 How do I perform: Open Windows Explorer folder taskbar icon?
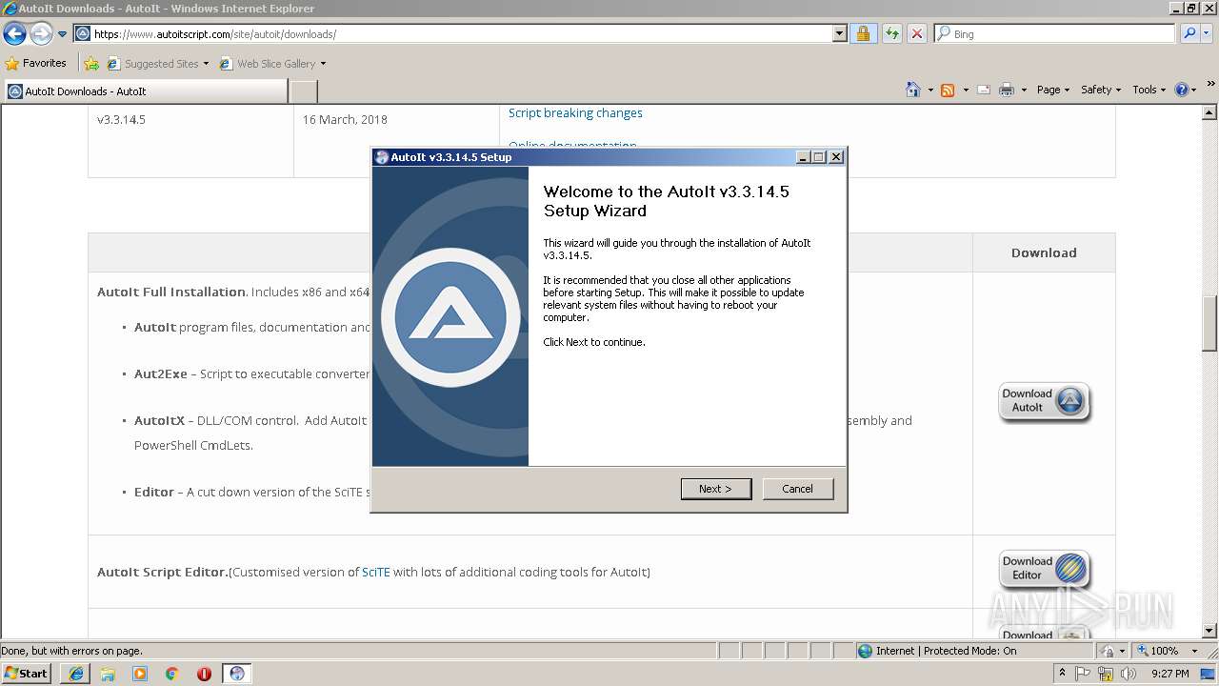108,674
